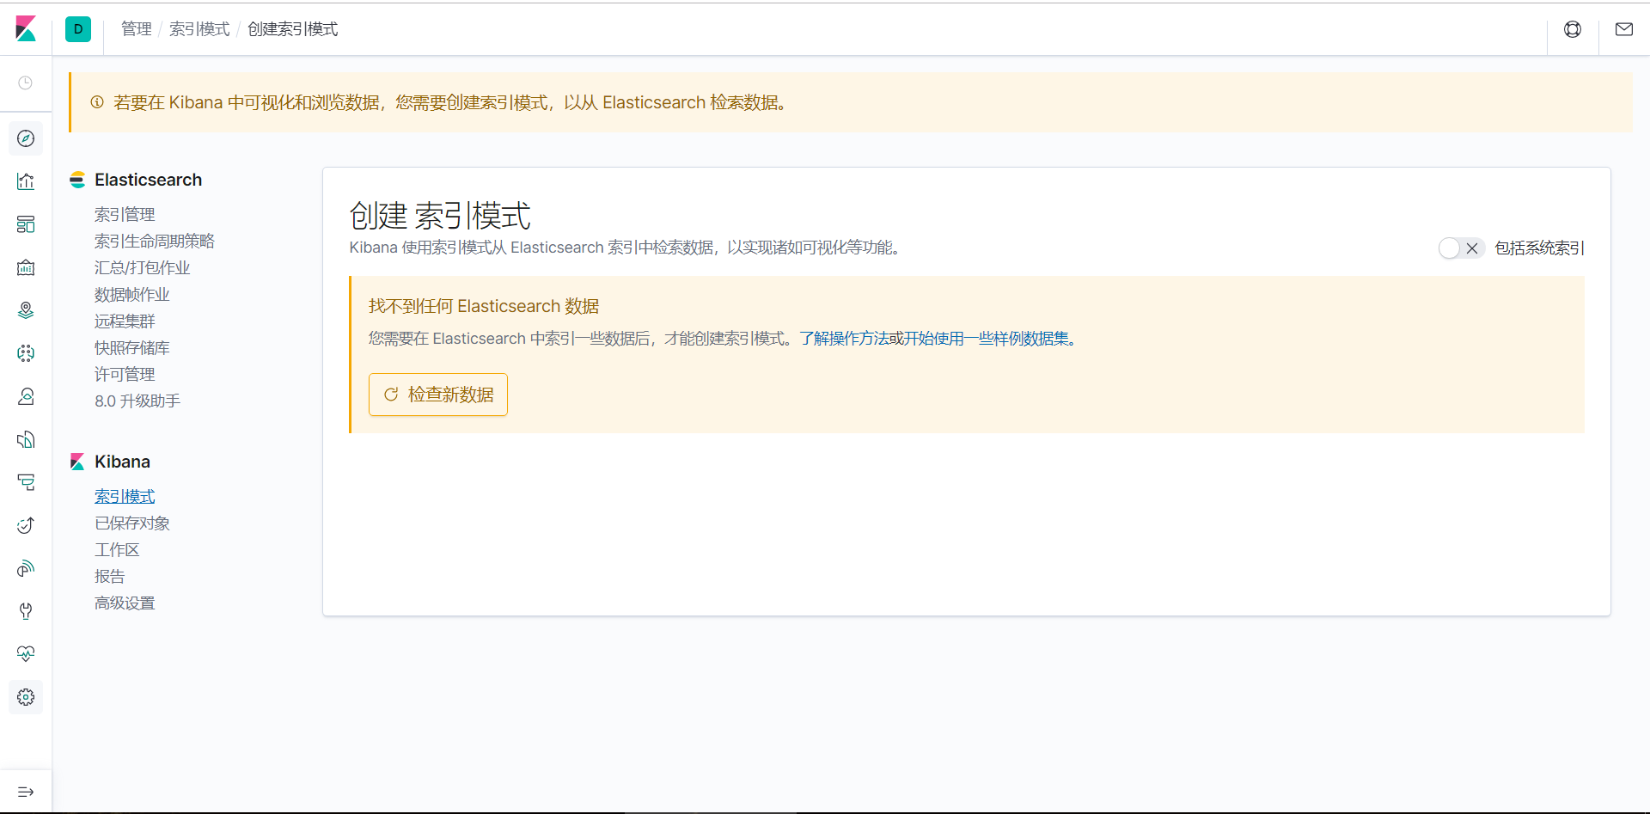Expand the collapsed sidebar with bottom arrow
The width and height of the screenshot is (1650, 814).
click(26, 792)
